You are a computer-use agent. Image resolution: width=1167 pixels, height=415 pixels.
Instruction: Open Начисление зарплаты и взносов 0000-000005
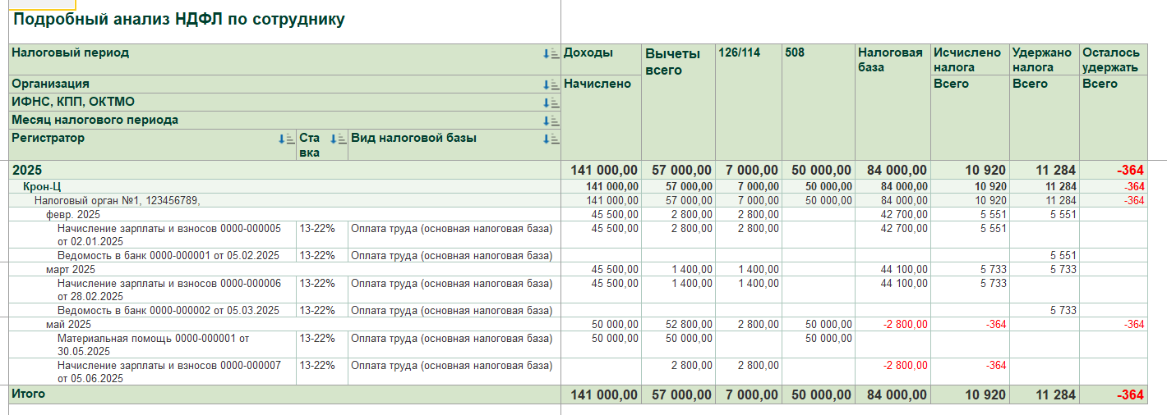pyautogui.click(x=169, y=235)
